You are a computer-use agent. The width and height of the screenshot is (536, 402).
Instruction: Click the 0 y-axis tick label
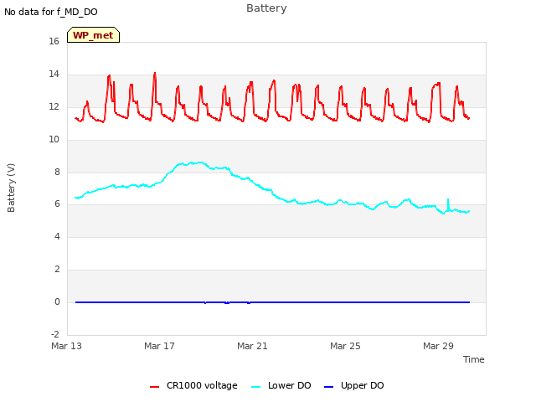click(57, 301)
